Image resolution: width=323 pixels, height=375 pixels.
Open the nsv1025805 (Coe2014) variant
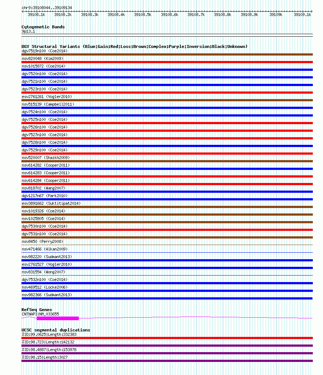coord(44,219)
